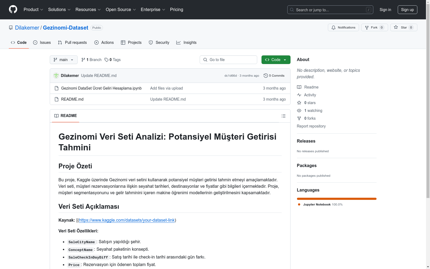Open the Enterprise dropdown
The image size is (430, 269).
153,10
